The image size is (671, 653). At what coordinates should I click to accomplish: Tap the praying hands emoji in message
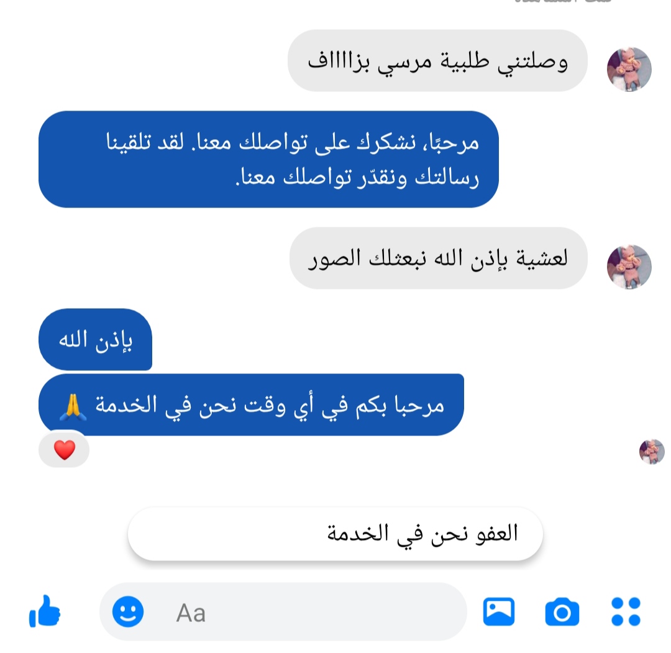(x=73, y=406)
